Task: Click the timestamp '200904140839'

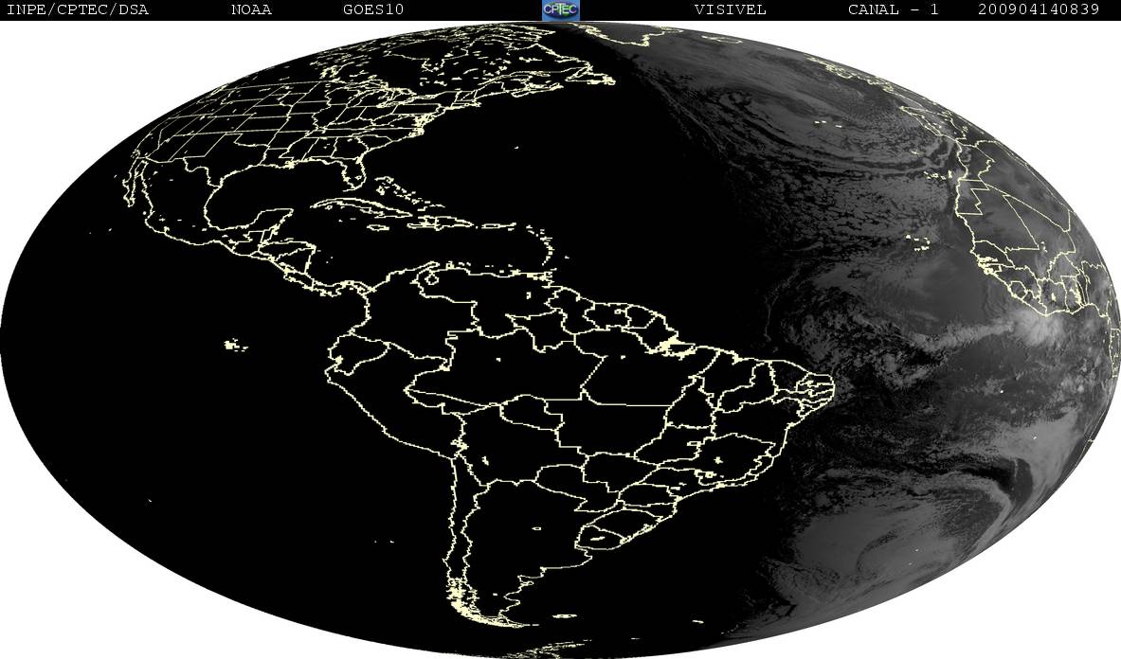Action: click(x=1039, y=9)
